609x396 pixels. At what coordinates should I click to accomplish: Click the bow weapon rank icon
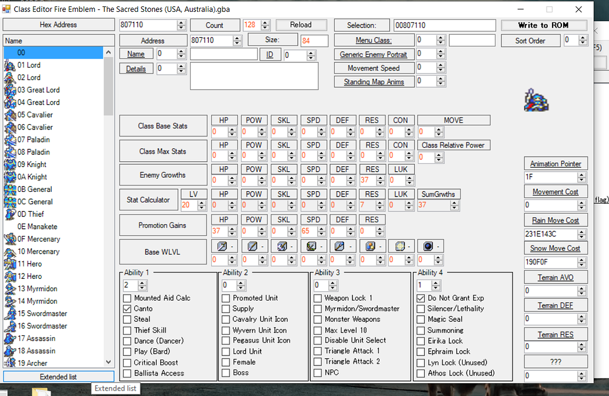(x=311, y=246)
